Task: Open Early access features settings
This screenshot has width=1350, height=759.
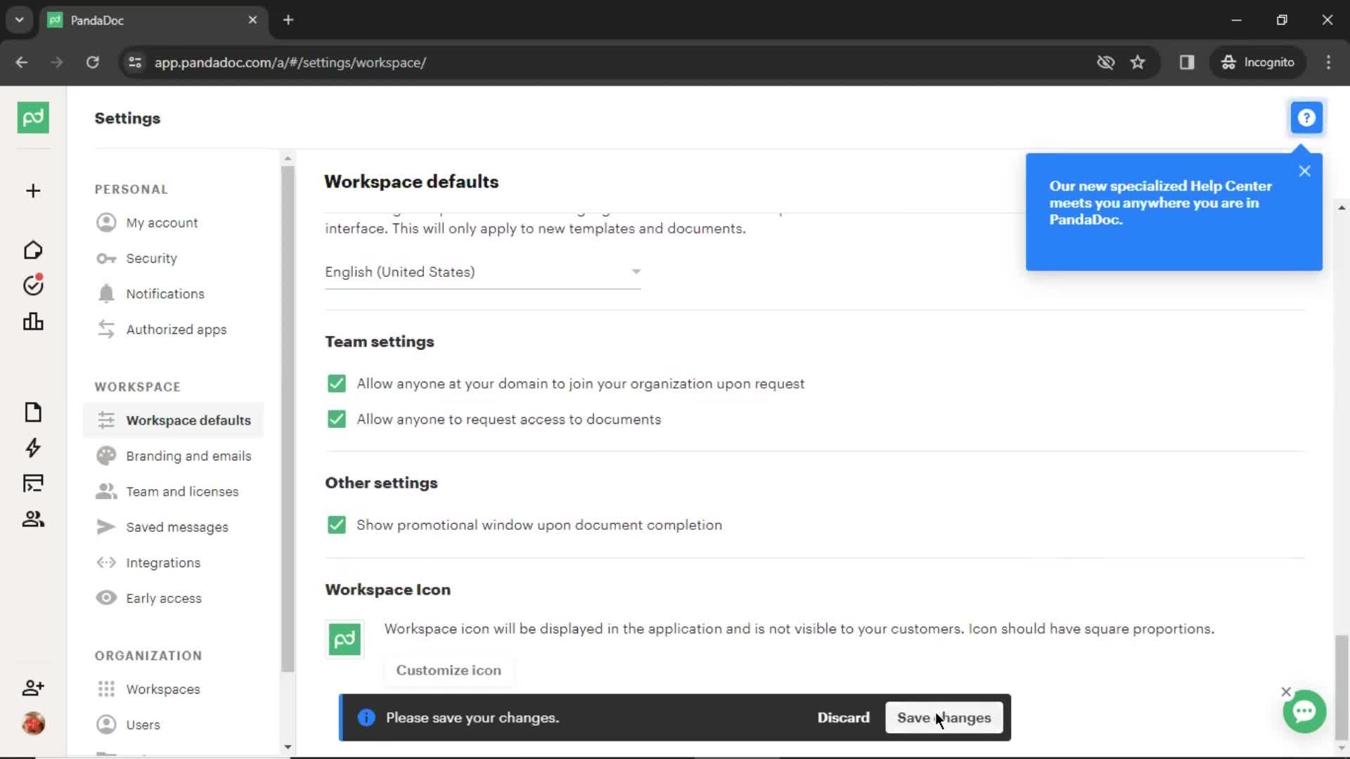Action: [x=163, y=598]
